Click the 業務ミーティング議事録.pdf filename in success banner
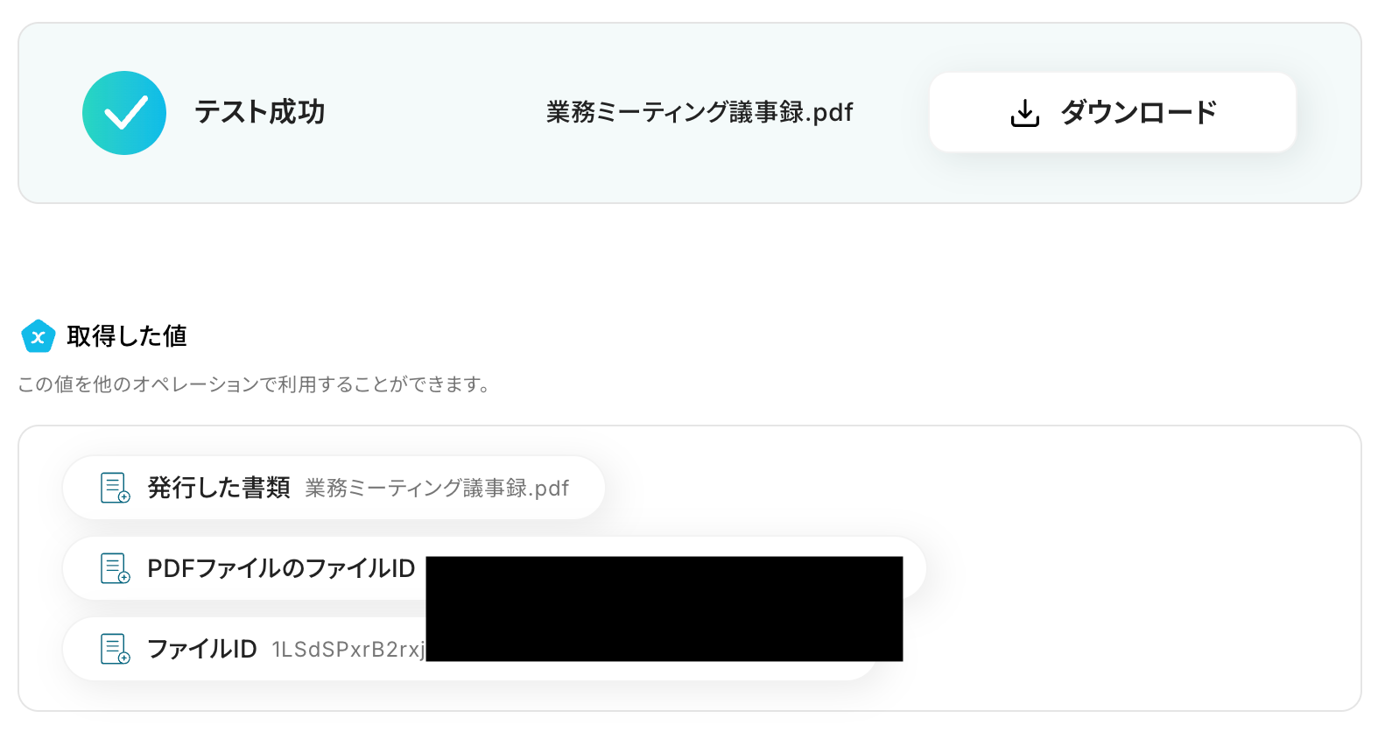 point(700,112)
